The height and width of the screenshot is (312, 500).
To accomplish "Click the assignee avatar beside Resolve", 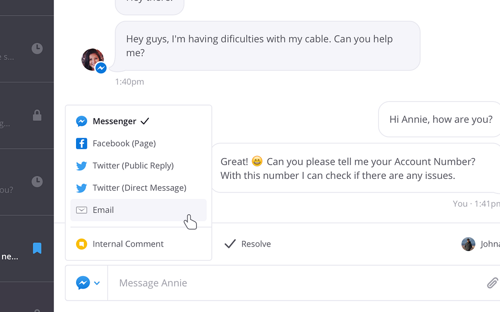I will pyautogui.click(x=468, y=244).
